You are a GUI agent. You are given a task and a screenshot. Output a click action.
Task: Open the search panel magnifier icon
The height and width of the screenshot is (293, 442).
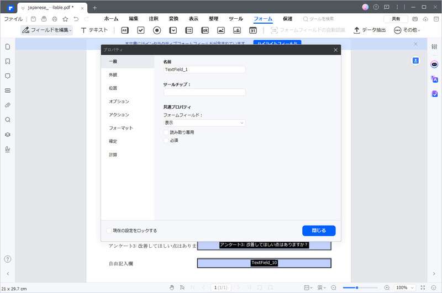point(8,120)
